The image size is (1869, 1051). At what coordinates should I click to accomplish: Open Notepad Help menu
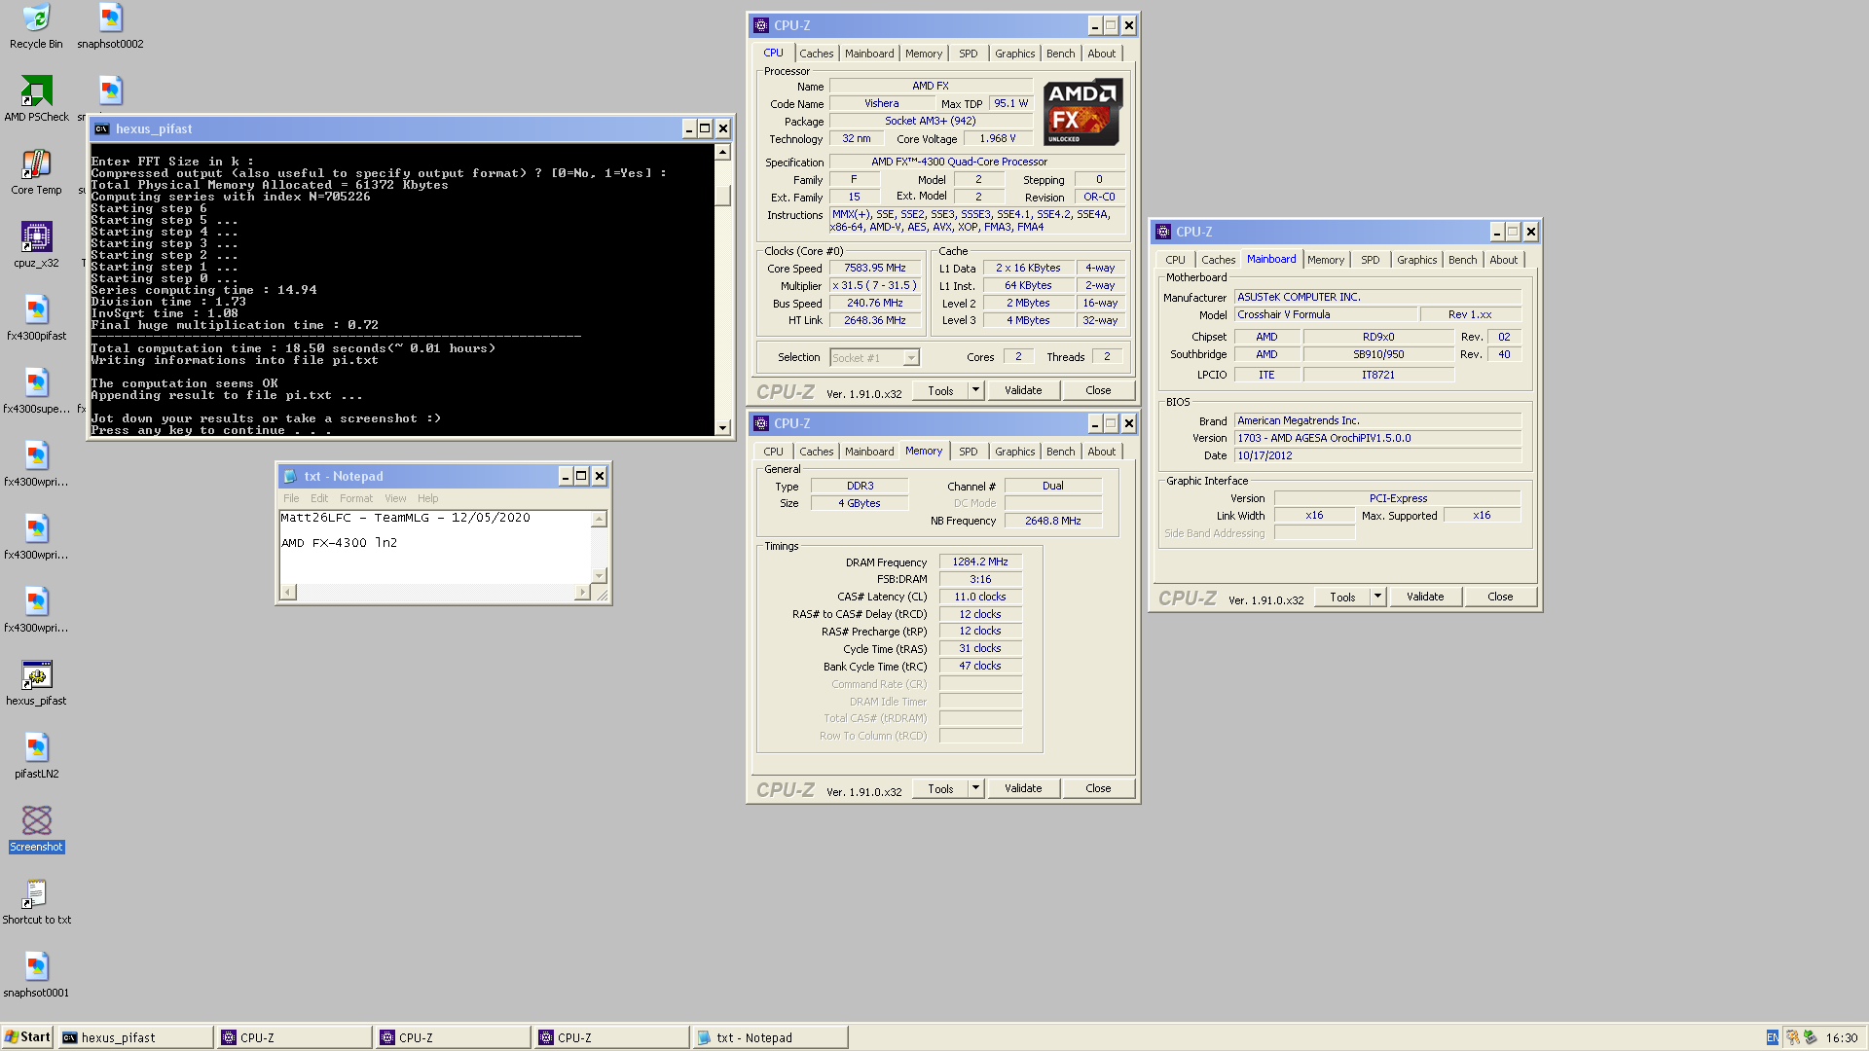pyautogui.click(x=428, y=498)
